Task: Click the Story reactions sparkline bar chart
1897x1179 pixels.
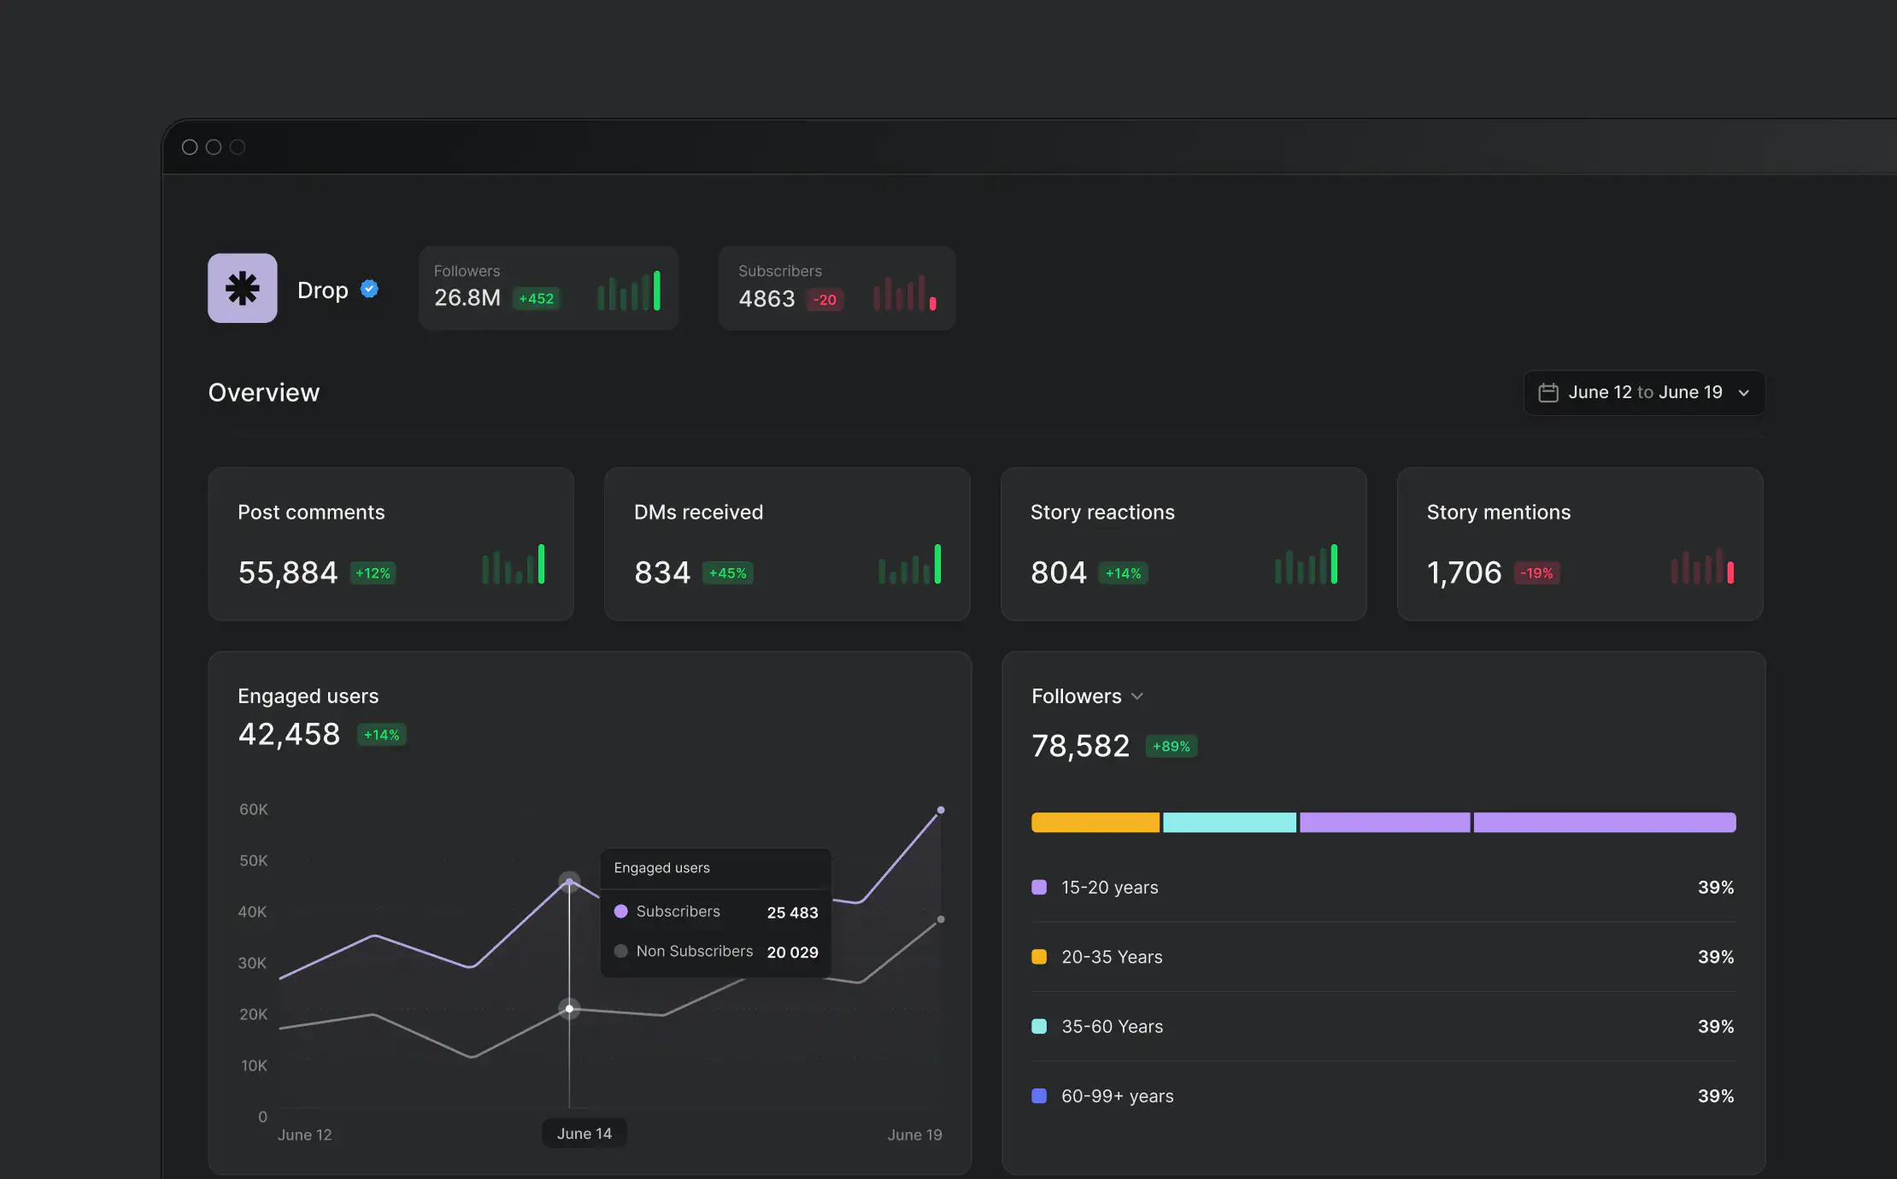Action: 1307,564
